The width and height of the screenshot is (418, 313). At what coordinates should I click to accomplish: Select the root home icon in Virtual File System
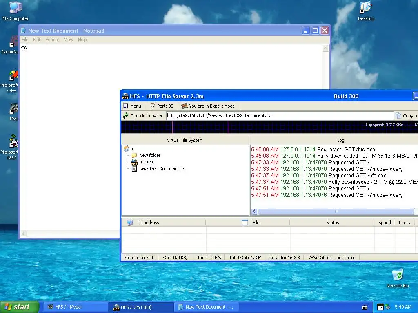(127, 149)
